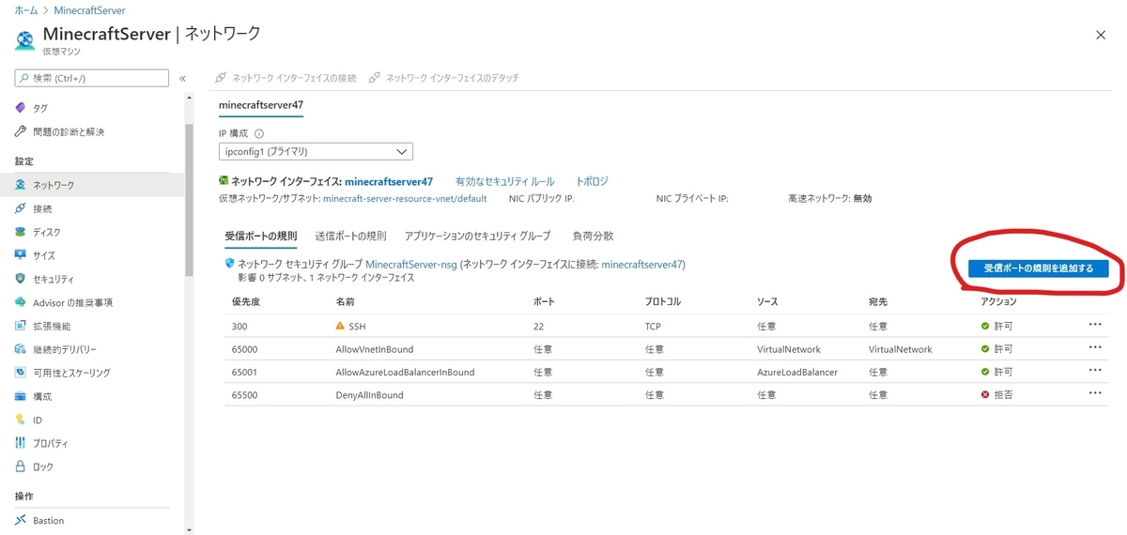
Task: Click the network security group shield icon
Action: pos(228,265)
